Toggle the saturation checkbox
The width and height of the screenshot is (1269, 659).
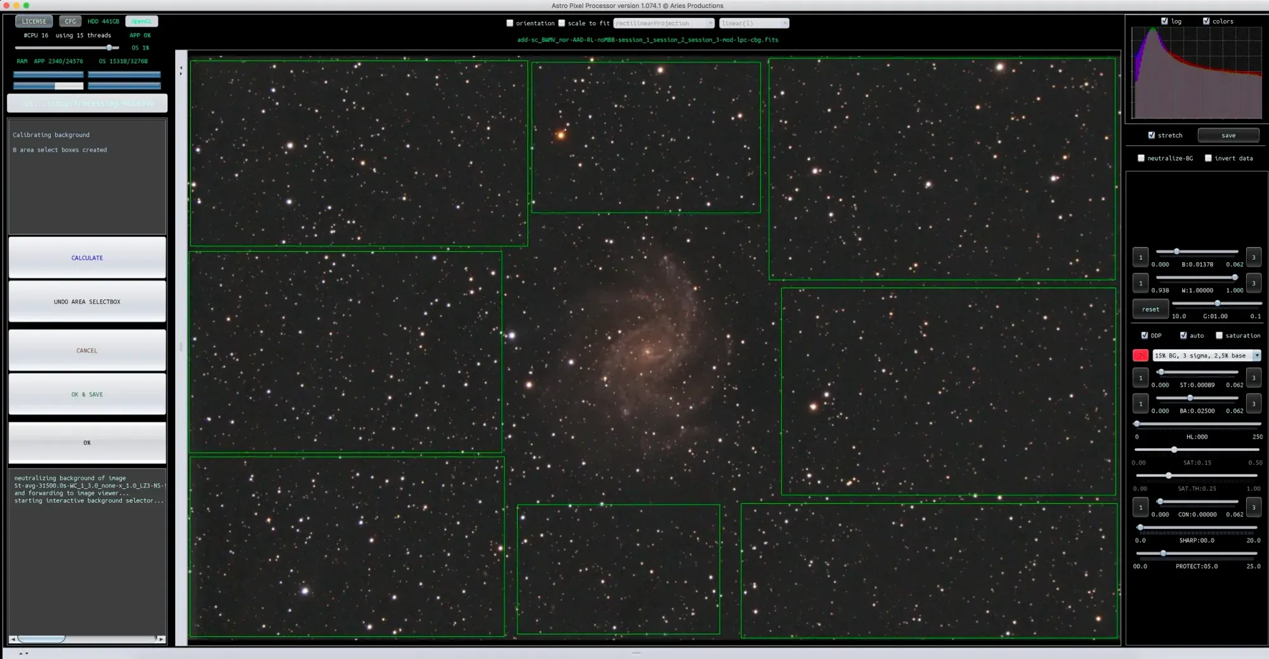tap(1219, 335)
